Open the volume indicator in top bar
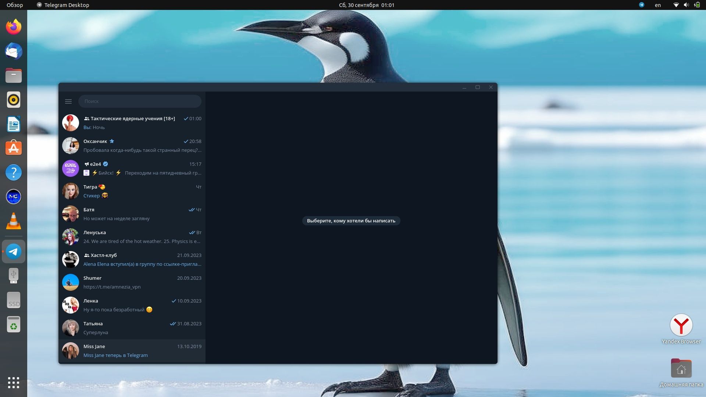Screen dimensions: 706x397 pyautogui.click(x=686, y=5)
